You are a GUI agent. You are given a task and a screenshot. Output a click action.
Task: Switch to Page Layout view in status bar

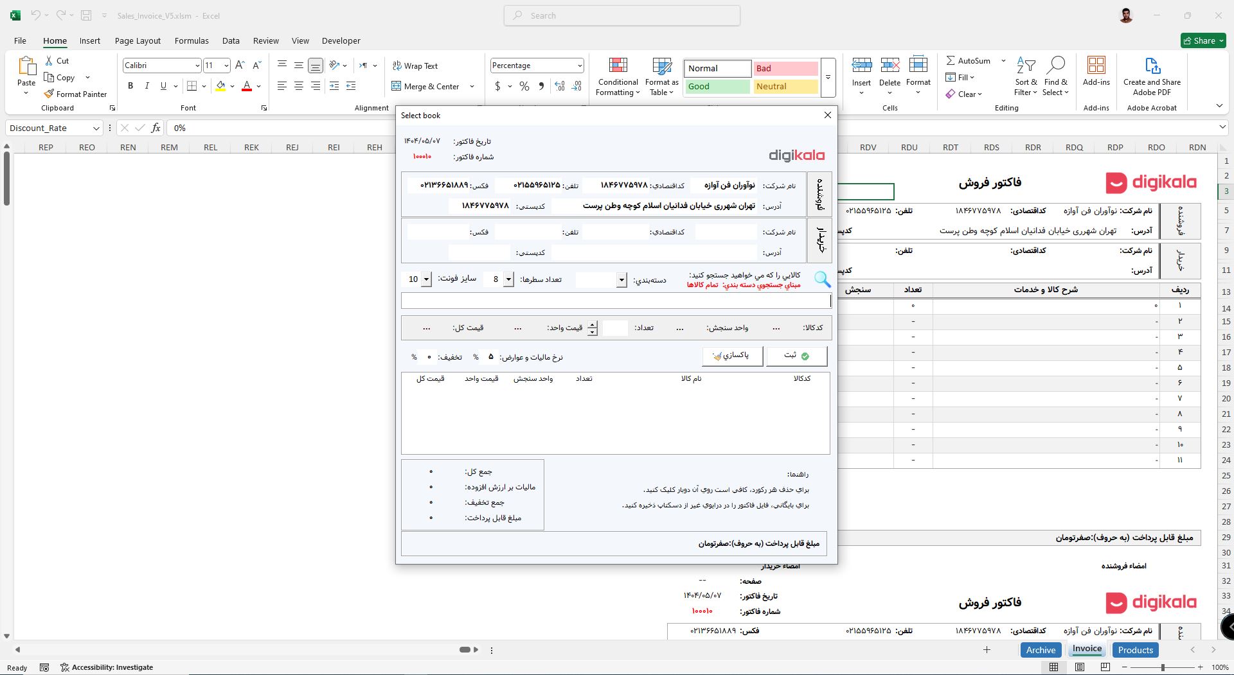pos(1080,667)
